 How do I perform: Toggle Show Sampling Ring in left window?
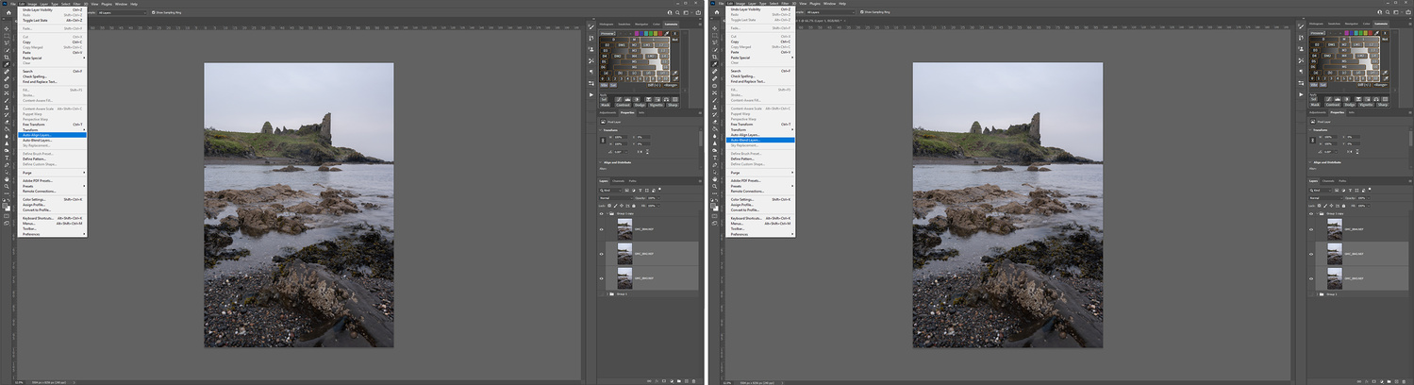point(153,12)
